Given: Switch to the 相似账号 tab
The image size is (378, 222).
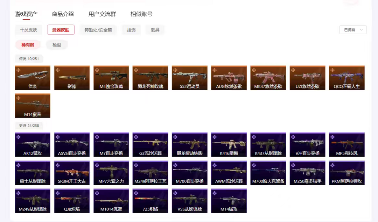Looking at the screenshot, I should [x=141, y=14].
